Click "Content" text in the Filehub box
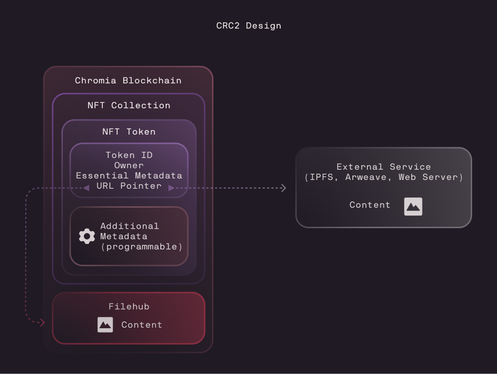This screenshot has height=374, width=497. 142,325
